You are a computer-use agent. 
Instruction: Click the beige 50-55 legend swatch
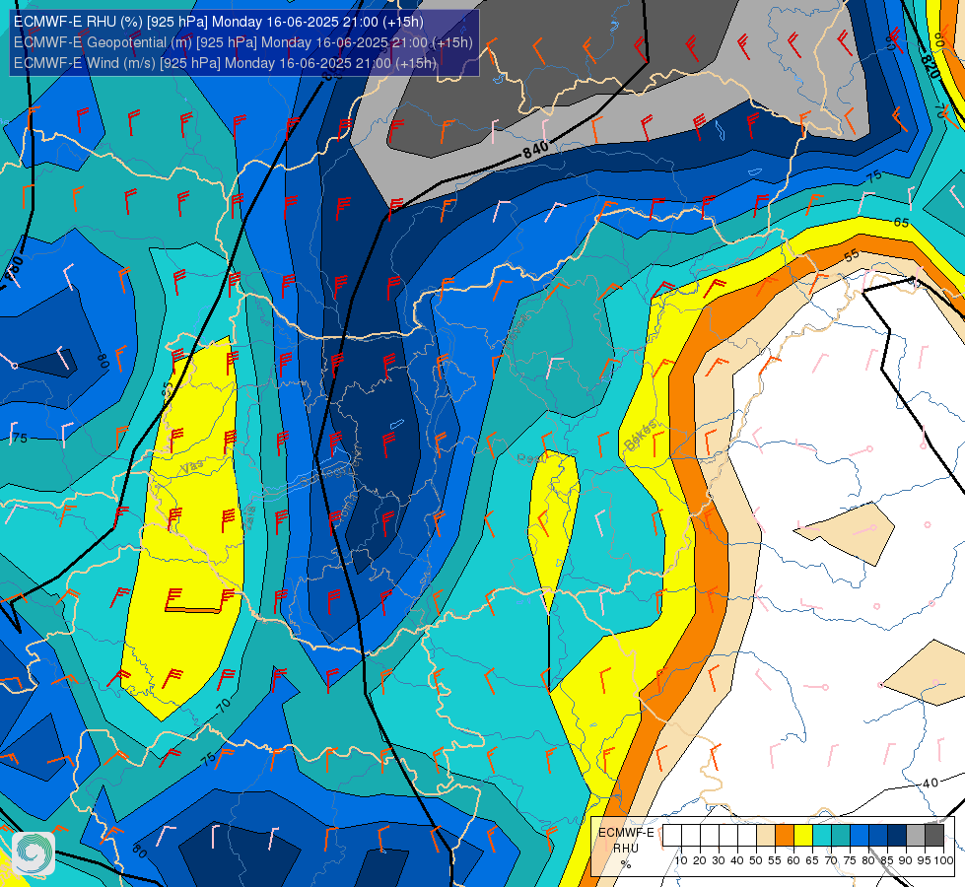point(766,836)
